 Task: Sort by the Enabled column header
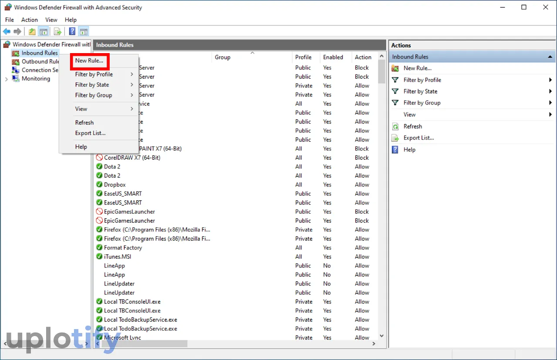(x=336, y=57)
